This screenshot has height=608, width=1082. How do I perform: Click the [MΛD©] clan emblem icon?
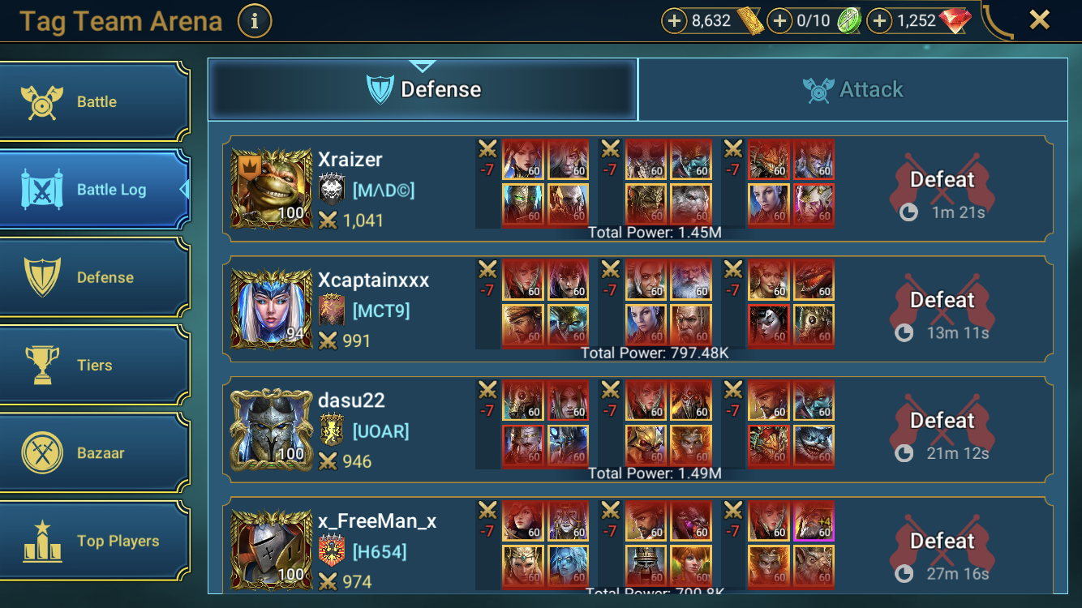(x=332, y=190)
